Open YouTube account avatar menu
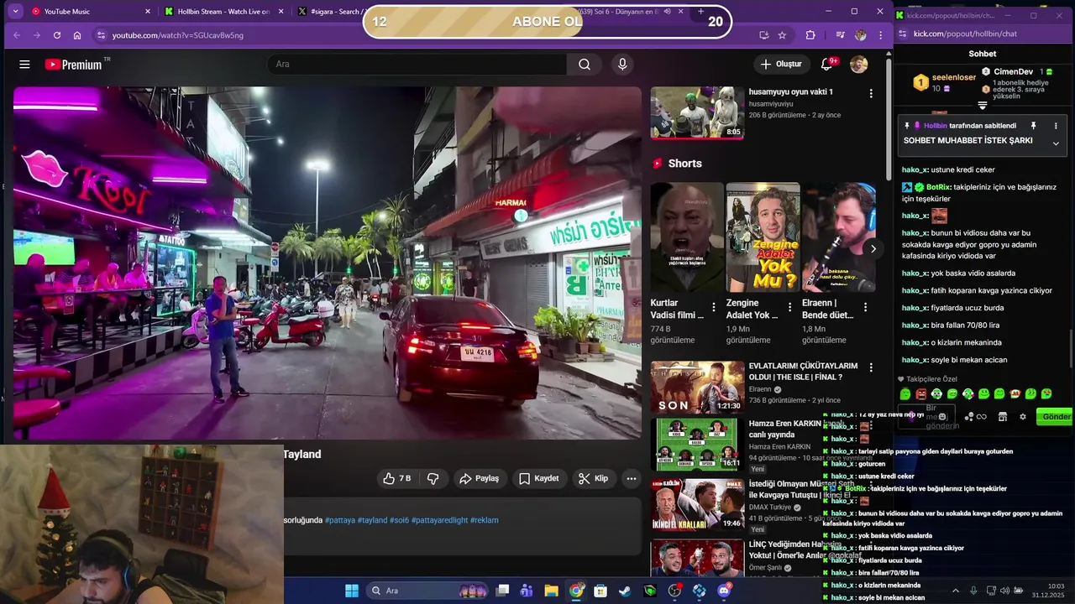 (x=858, y=65)
